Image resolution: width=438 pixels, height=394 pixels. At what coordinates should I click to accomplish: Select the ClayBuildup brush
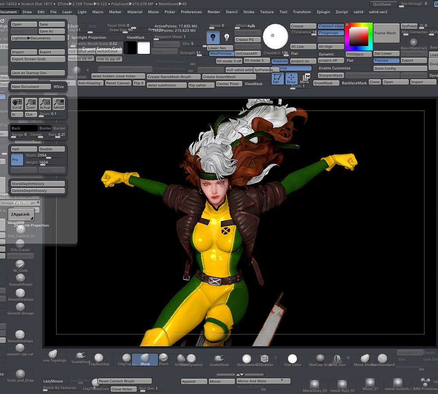(99, 359)
